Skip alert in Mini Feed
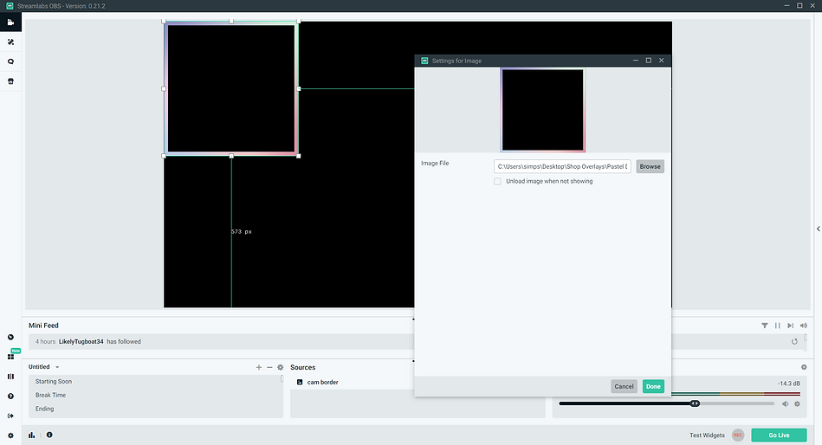This screenshot has width=822, height=445. (790, 326)
